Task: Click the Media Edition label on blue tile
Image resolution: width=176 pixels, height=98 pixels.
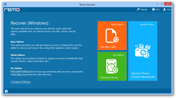Action: [147, 25]
